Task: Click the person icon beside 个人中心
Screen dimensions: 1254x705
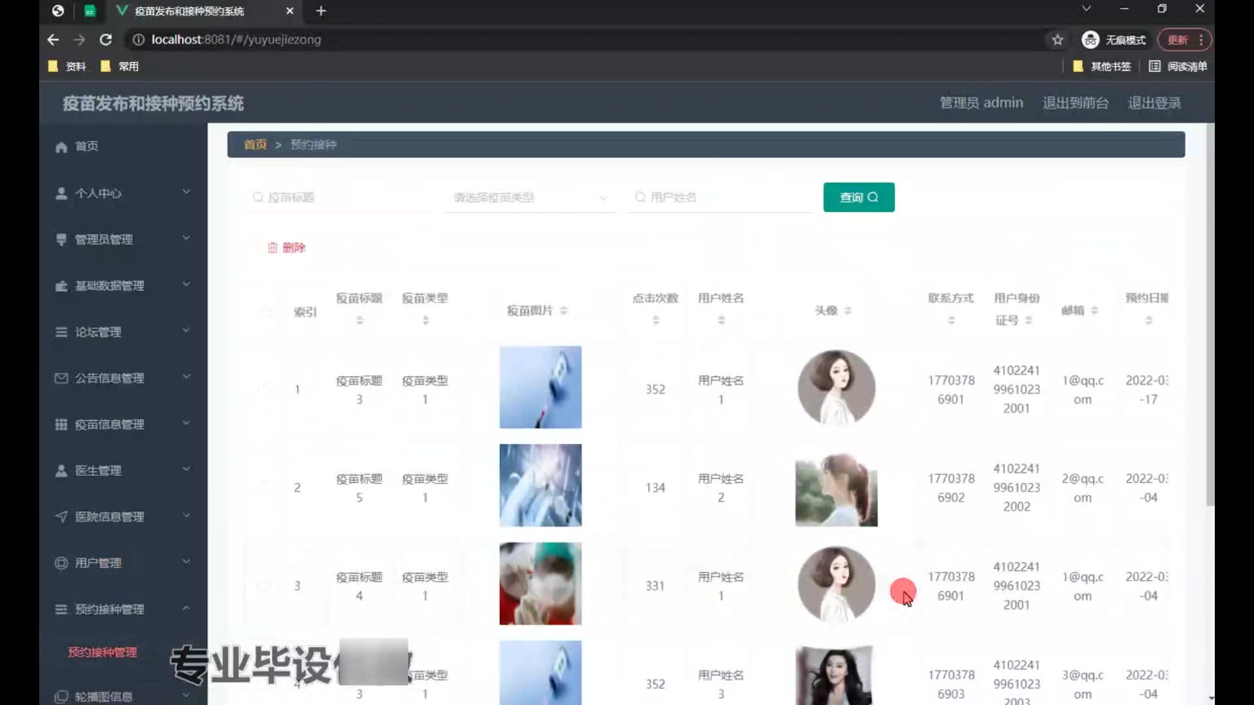Action: [x=61, y=193]
